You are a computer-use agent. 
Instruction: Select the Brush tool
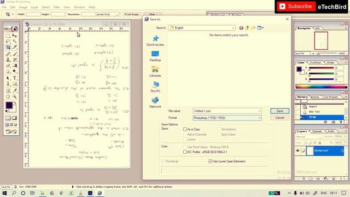tap(15, 54)
